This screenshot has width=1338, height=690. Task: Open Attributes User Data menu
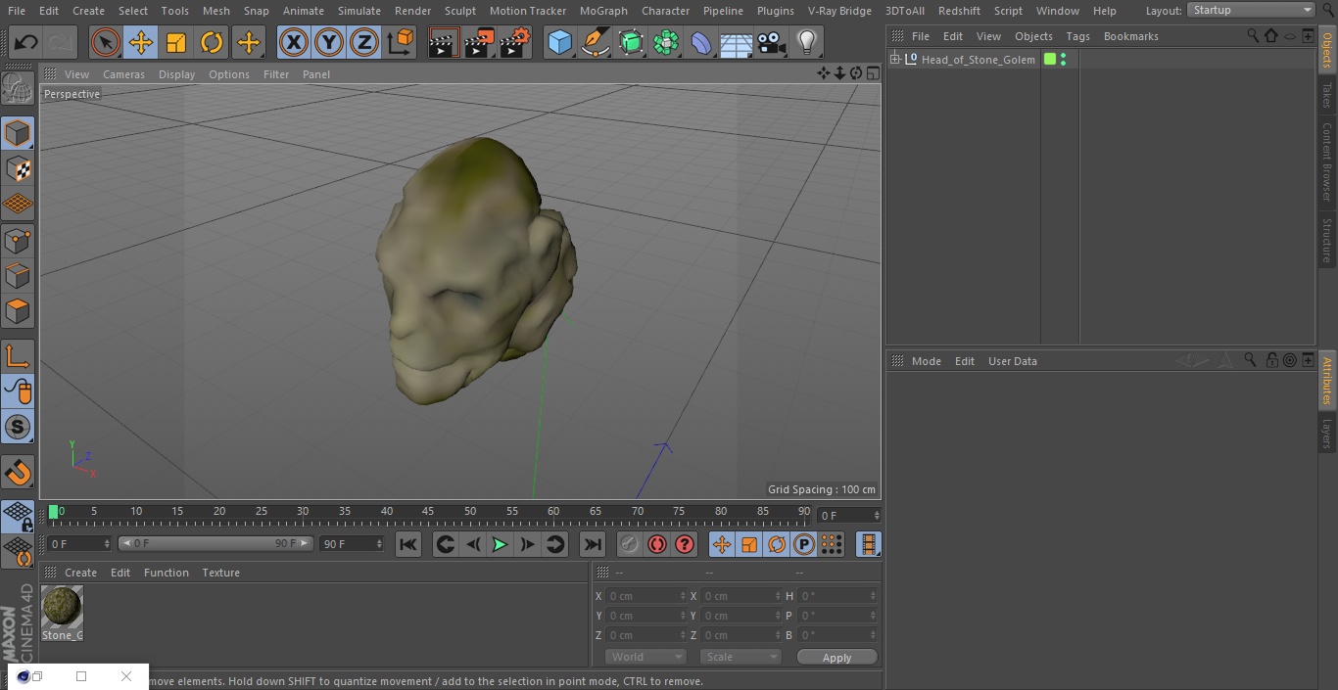(x=1012, y=361)
